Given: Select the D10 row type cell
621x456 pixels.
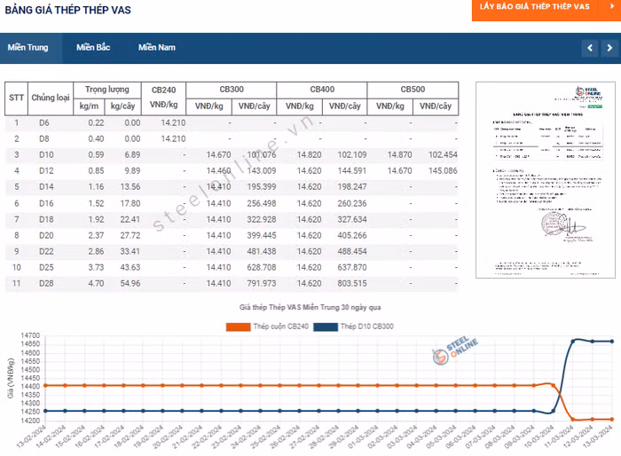Looking at the screenshot, I should [x=46, y=155].
